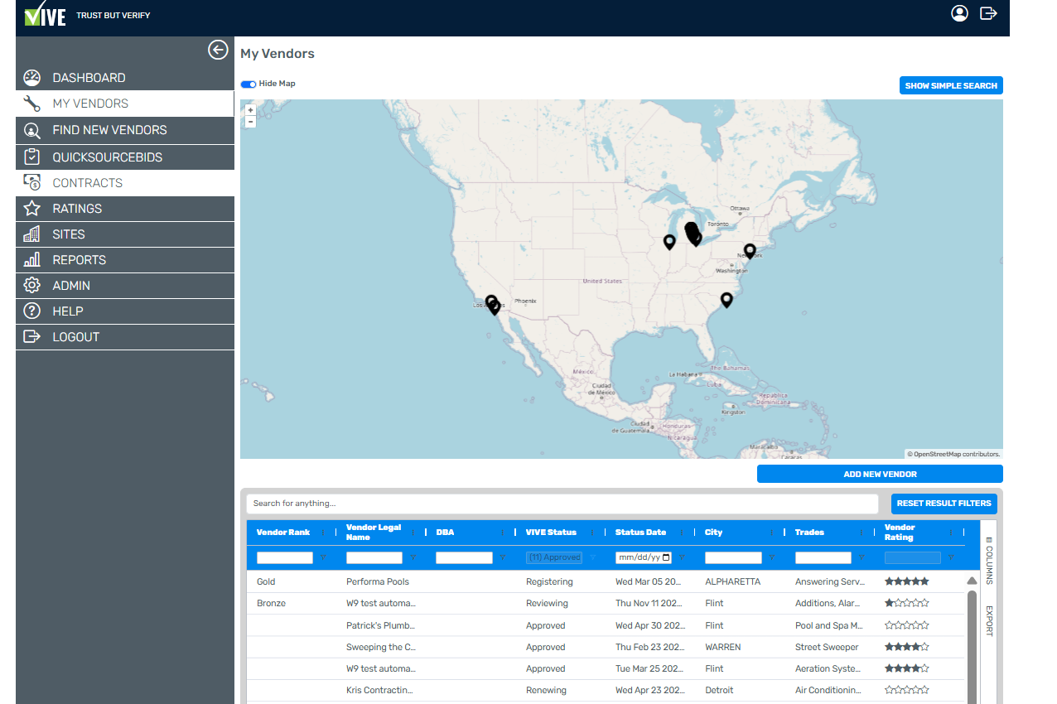Image resolution: width=1057 pixels, height=704 pixels.
Task: Click the grid scroll-up arrow
Action: pyautogui.click(x=972, y=581)
